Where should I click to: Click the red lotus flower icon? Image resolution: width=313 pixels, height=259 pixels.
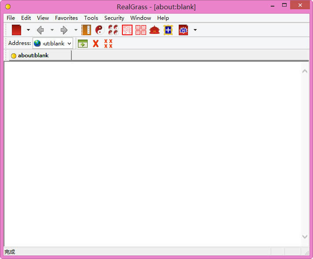183,30
